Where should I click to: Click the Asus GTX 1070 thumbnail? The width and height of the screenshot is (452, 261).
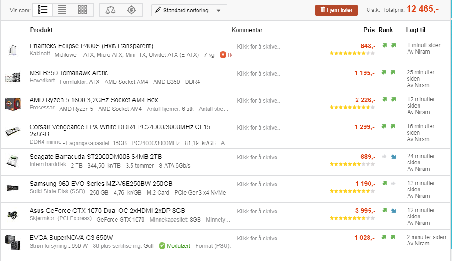click(12, 215)
